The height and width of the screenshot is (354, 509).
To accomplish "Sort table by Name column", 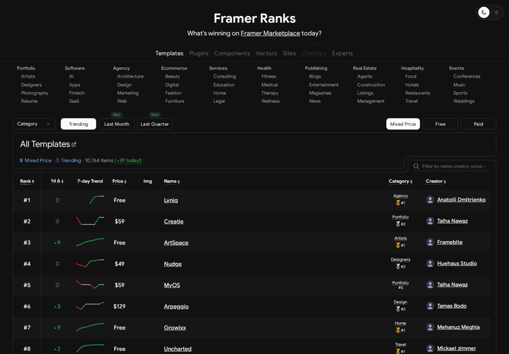I will 172,182.
